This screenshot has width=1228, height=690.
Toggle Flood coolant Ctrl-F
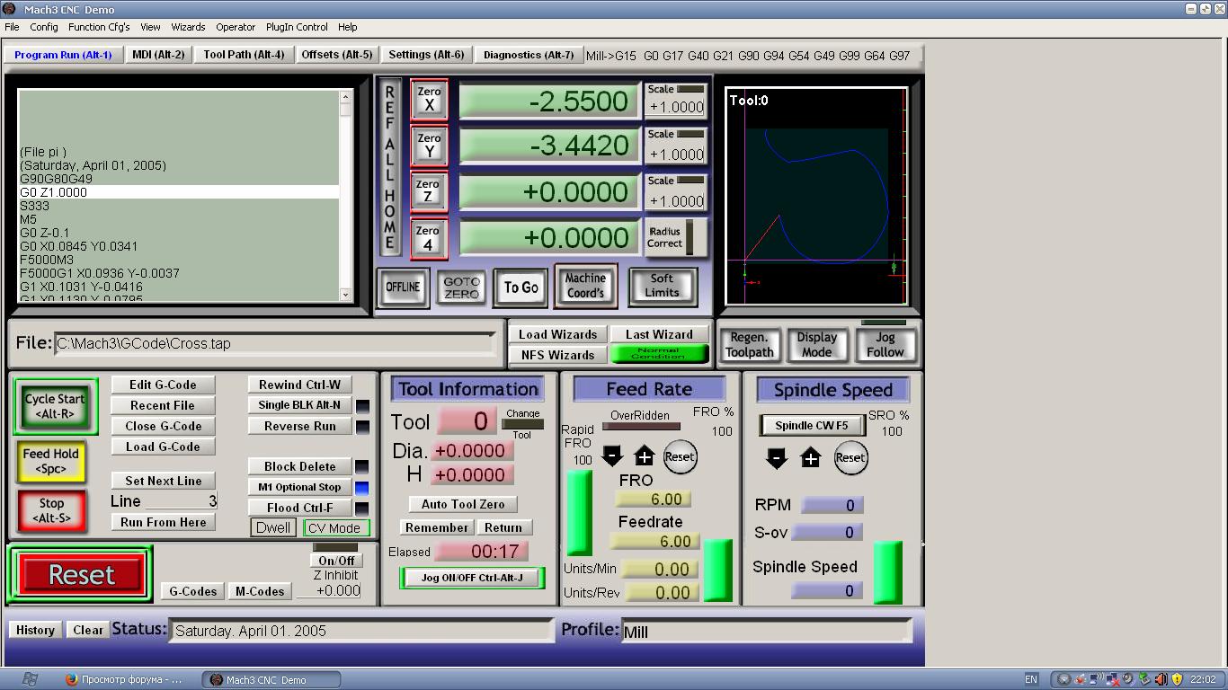[x=299, y=508]
